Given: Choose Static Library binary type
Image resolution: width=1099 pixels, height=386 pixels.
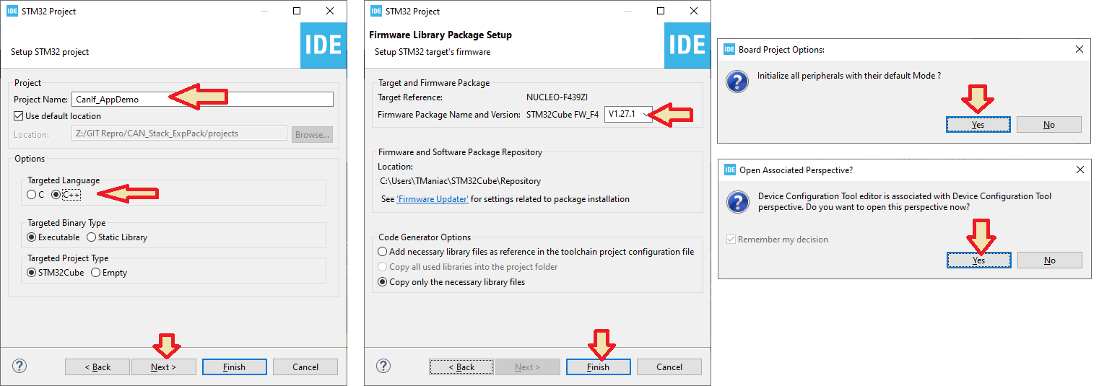Looking at the screenshot, I should pos(117,237).
